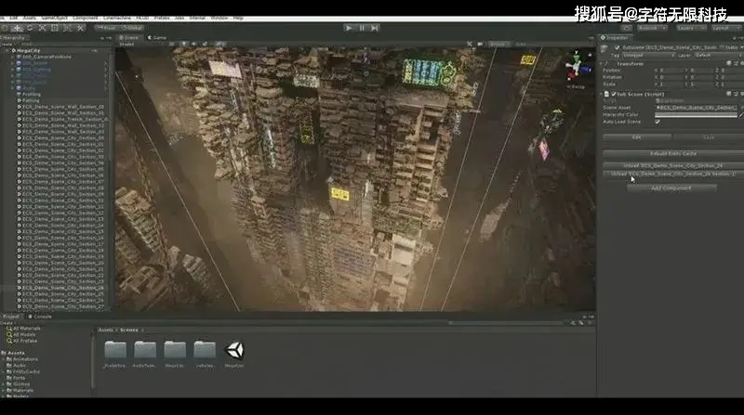Image resolution: width=744 pixels, height=415 pixels.
Task: Collapse the Transform component foldout
Action: pyautogui.click(x=602, y=63)
